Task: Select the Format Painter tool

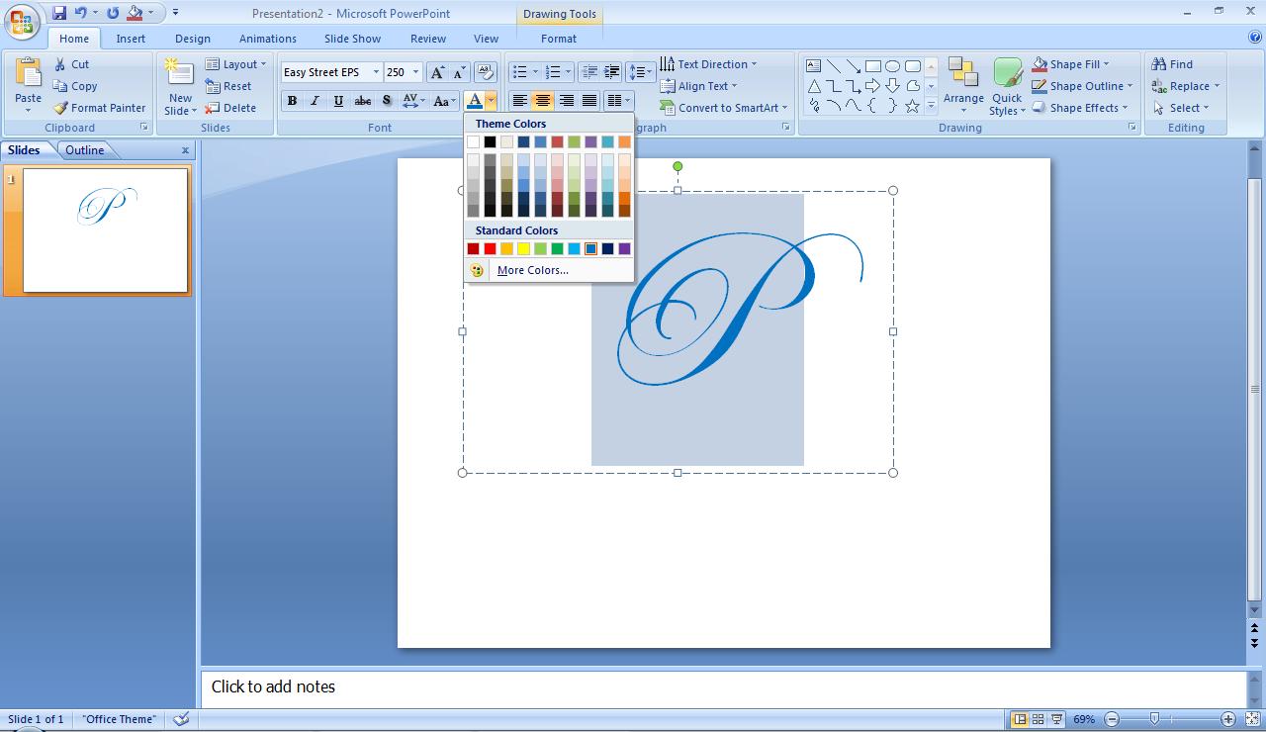Action: [x=100, y=108]
